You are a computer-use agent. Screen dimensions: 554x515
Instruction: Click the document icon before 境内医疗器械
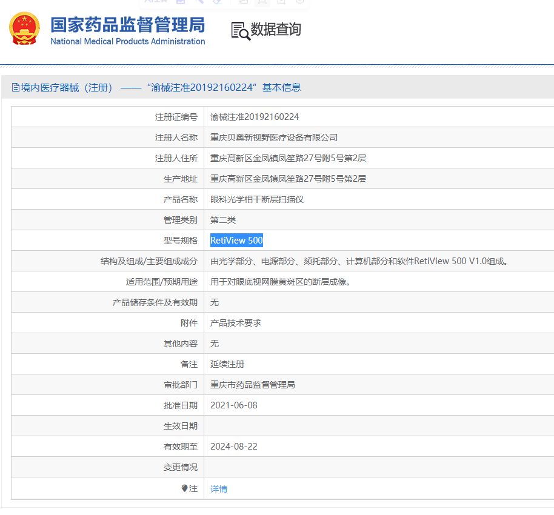tap(16, 87)
